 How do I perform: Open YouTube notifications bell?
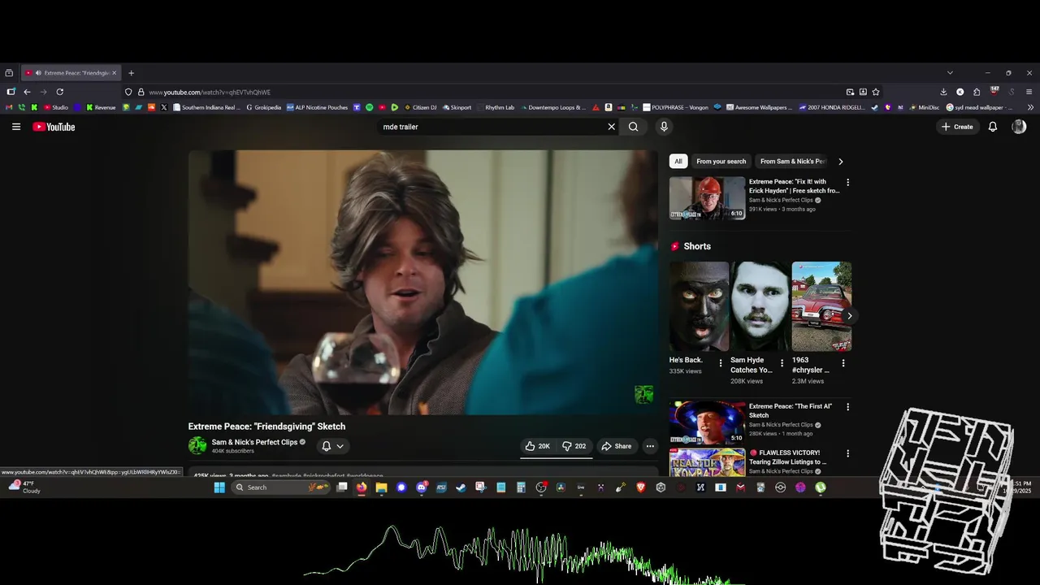(x=992, y=127)
